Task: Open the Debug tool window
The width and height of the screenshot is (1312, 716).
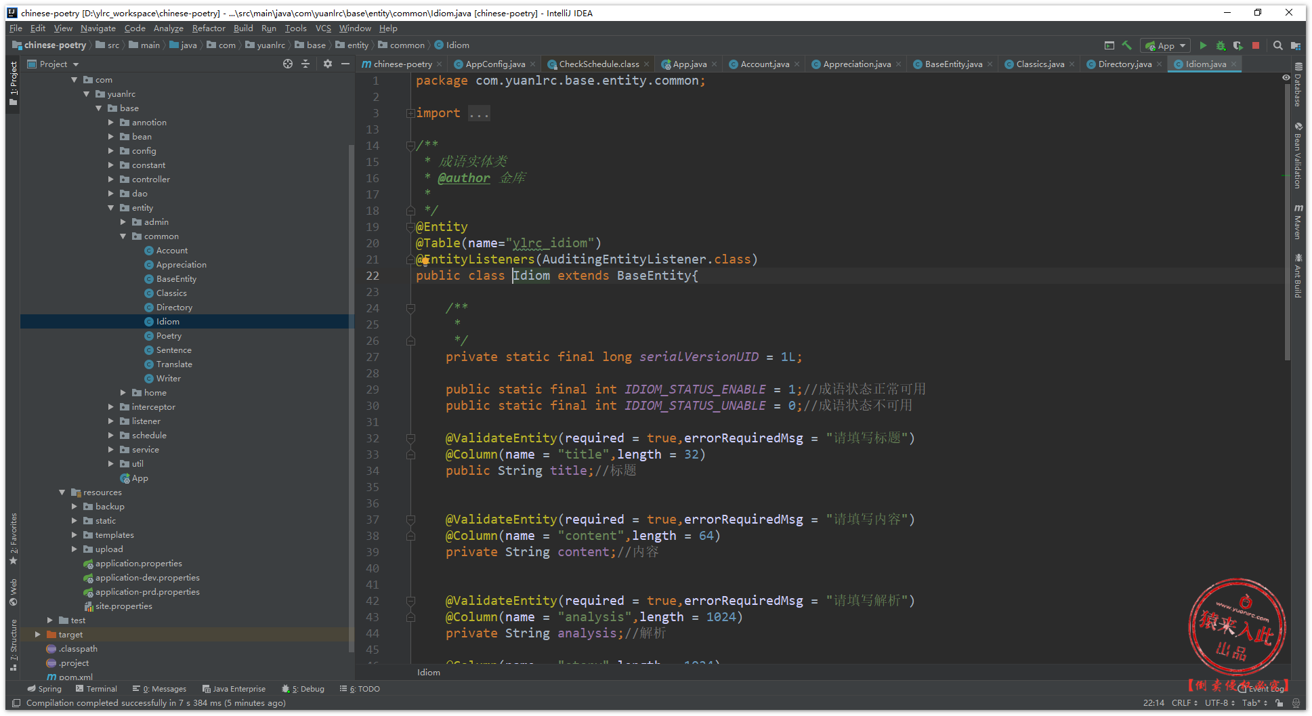Action: tap(303, 689)
